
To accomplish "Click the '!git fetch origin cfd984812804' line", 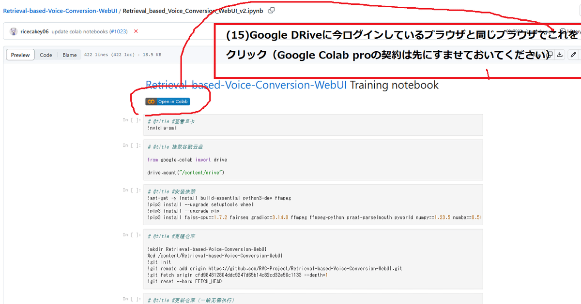I will (238, 275).
